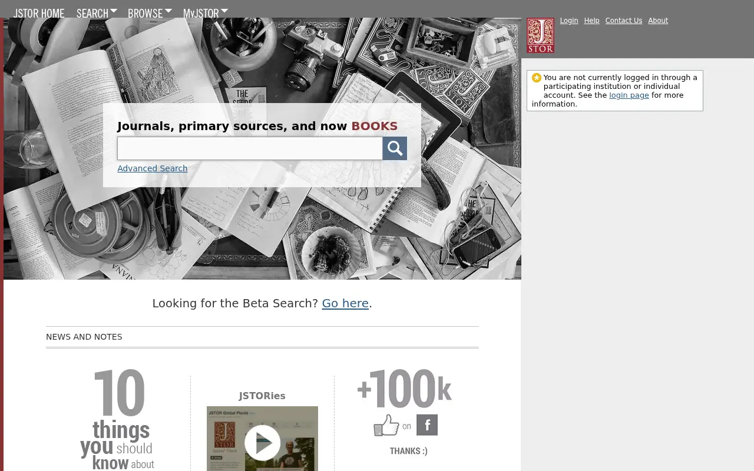The width and height of the screenshot is (754, 471).
Task: Open the SEARCH menu
Action: (92, 13)
